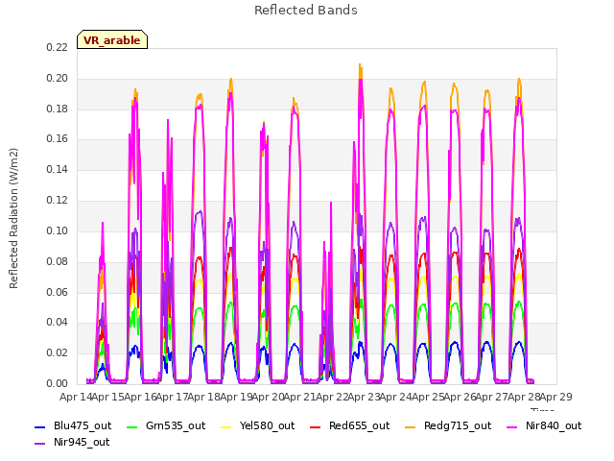Viewport: 614px width, 461px height.
Task: Click the Apr 18 x-axis tick label
Action: [204, 397]
